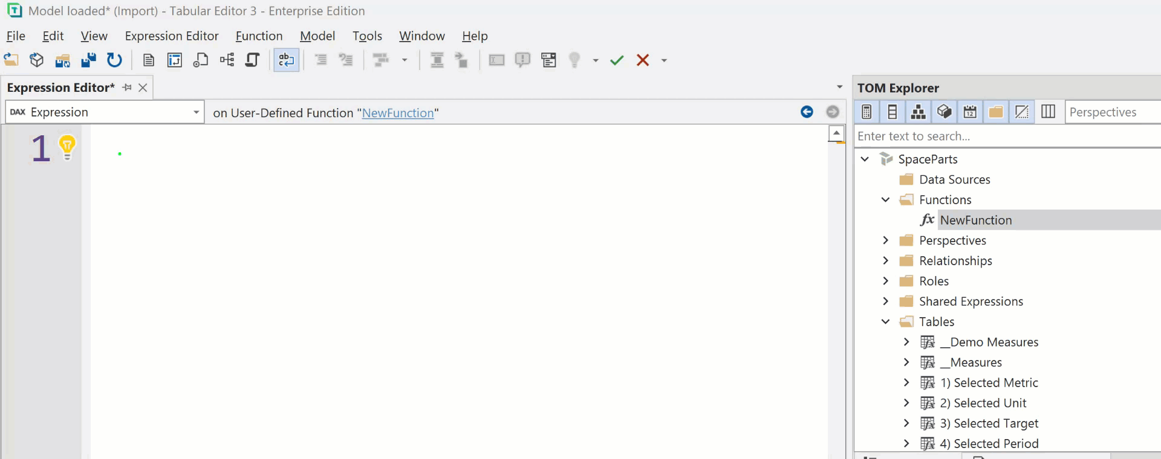Click the comment lines toolbar icon
This screenshot has width=1161, height=459.
point(346,60)
